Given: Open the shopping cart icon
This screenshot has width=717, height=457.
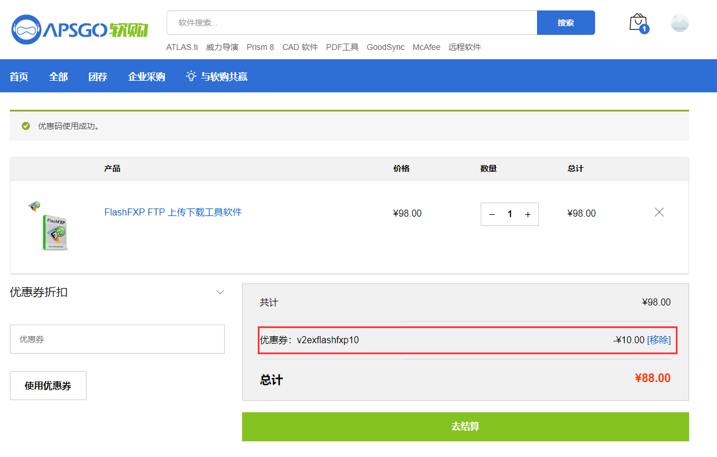Looking at the screenshot, I should tap(638, 23).
